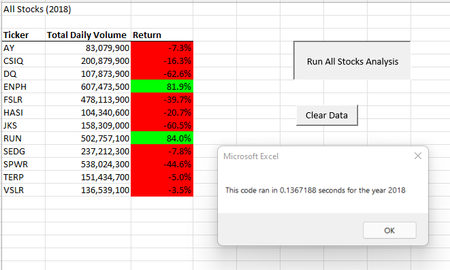Select the red -7.3% return cell
The width and height of the screenshot is (450, 270).
point(162,48)
